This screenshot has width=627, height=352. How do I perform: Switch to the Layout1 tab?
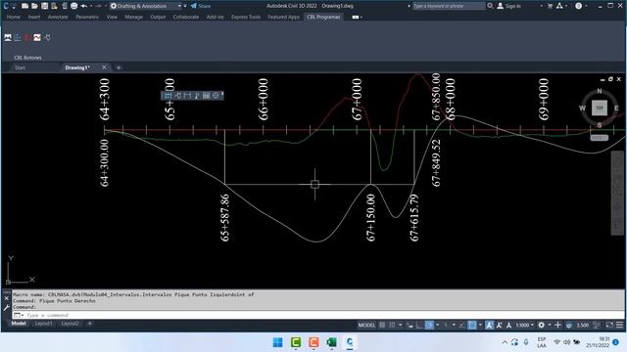pyautogui.click(x=43, y=324)
